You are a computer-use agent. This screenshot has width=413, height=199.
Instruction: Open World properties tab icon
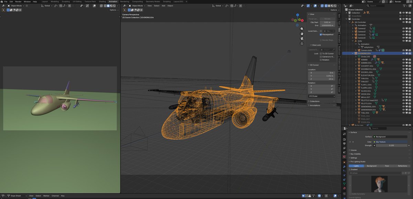tap(344, 157)
